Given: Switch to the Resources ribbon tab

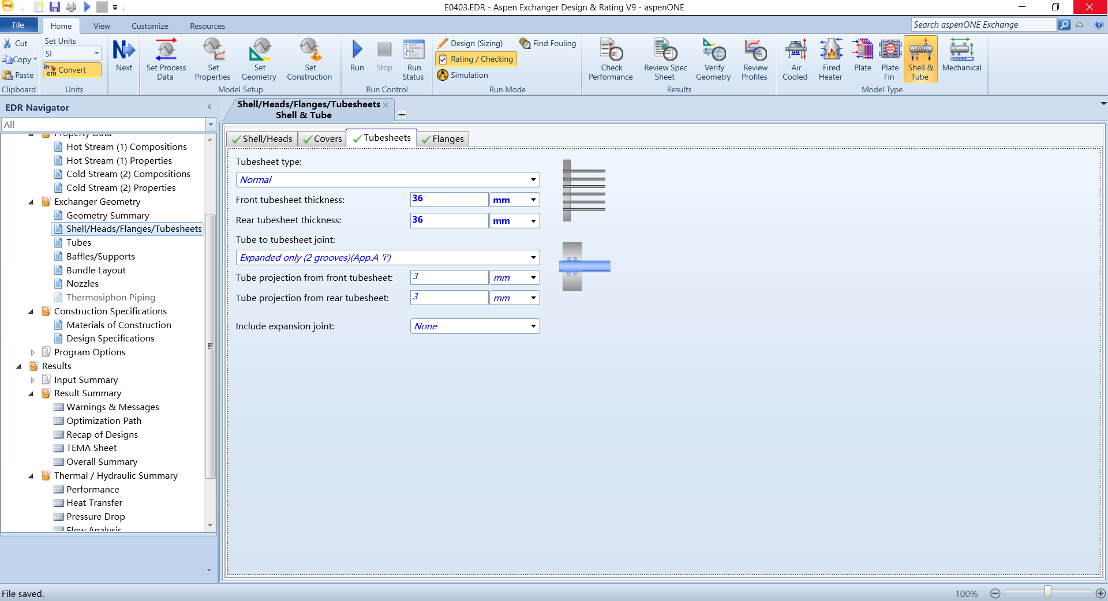Looking at the screenshot, I should (x=207, y=26).
